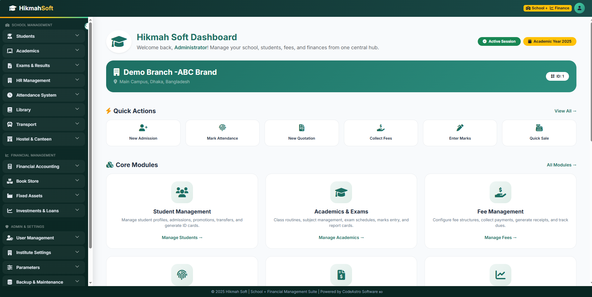The image size is (592, 297).
Task: Click the Financial Accounting calculator icon
Action: 10,166
